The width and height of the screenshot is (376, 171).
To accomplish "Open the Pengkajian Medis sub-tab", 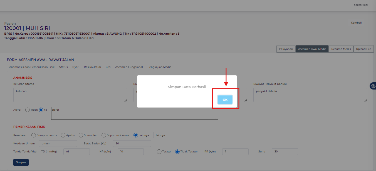I will [159, 67].
